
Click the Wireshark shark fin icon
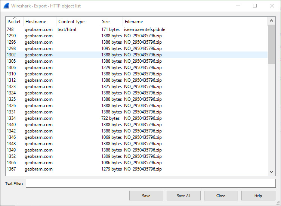[x=6, y=6]
